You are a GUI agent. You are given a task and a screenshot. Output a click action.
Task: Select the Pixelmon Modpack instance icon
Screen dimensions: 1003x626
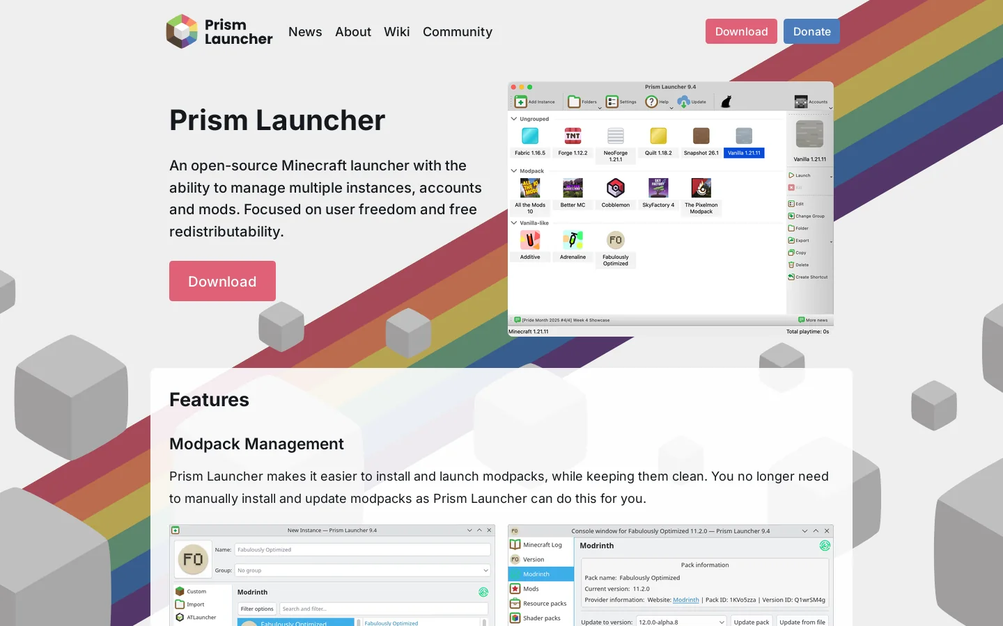click(701, 188)
